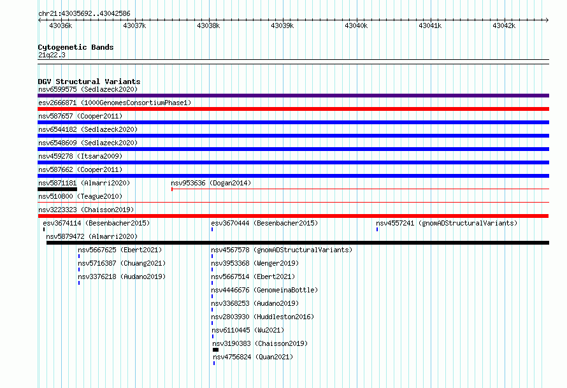Screen dimensions: 567x388
Task: Click the blue nsv4557241 variant marker
Action: click(x=377, y=229)
